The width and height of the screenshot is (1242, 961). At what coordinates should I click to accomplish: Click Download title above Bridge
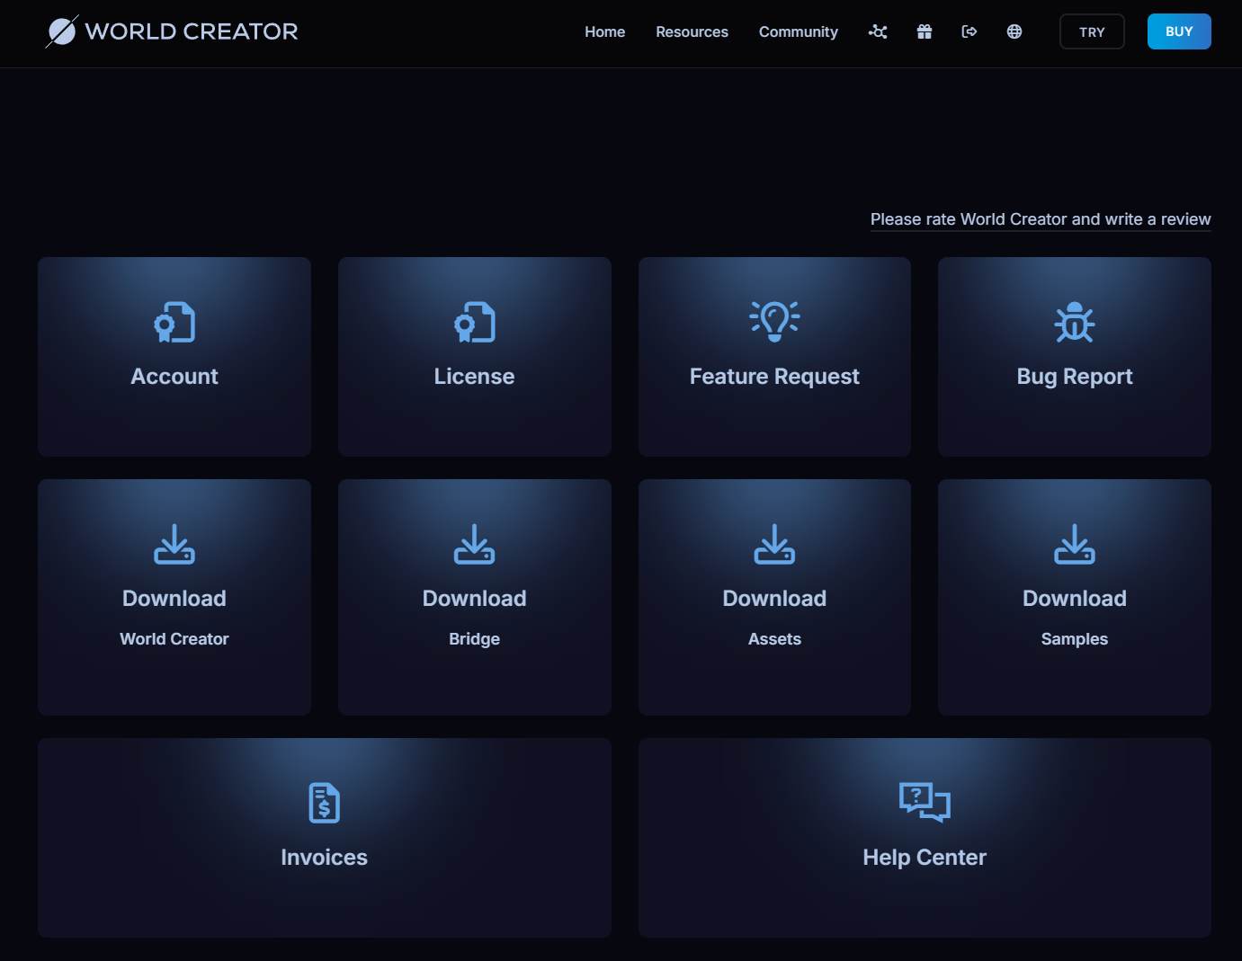tap(475, 599)
